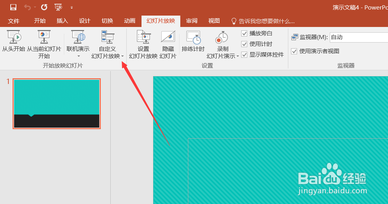Viewport: 388px width, 204px height.
Task: Click the dotted title placeholder on the slide
Action: (288, 171)
